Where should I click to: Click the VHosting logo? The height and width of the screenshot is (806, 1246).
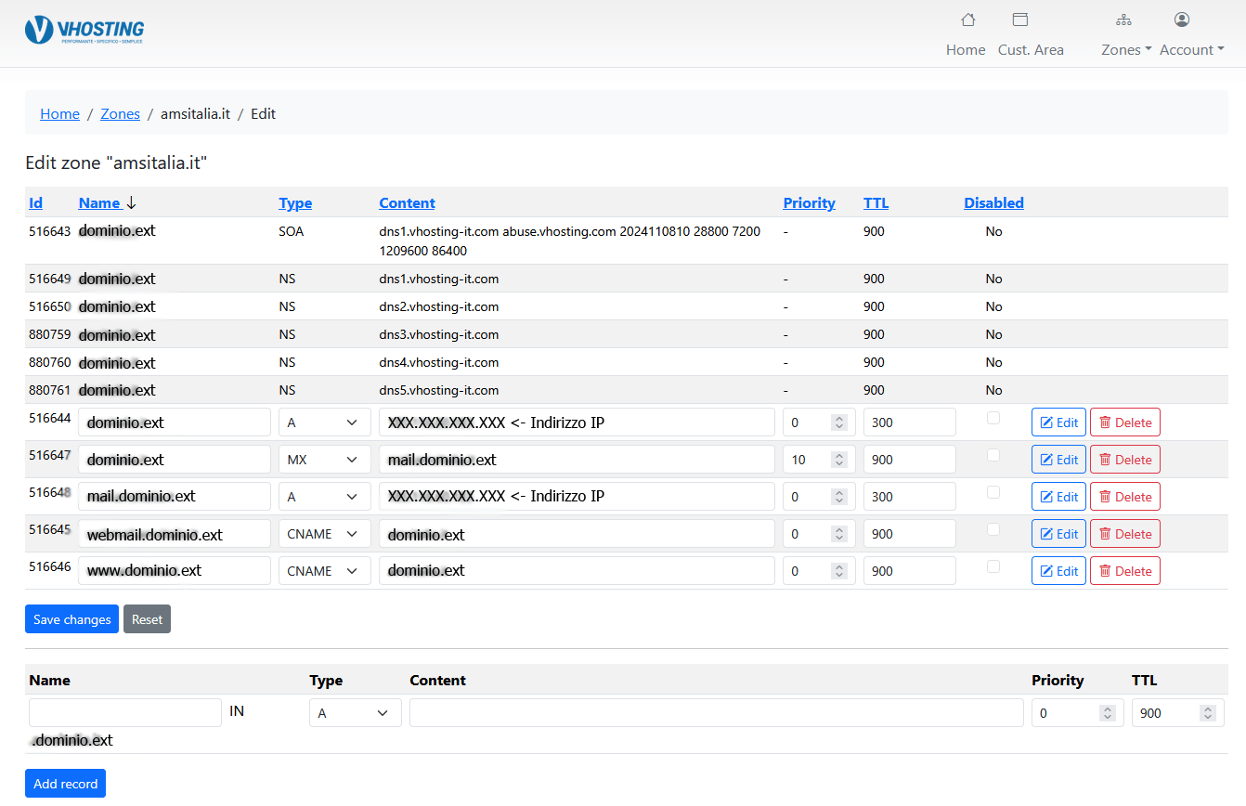(x=84, y=30)
